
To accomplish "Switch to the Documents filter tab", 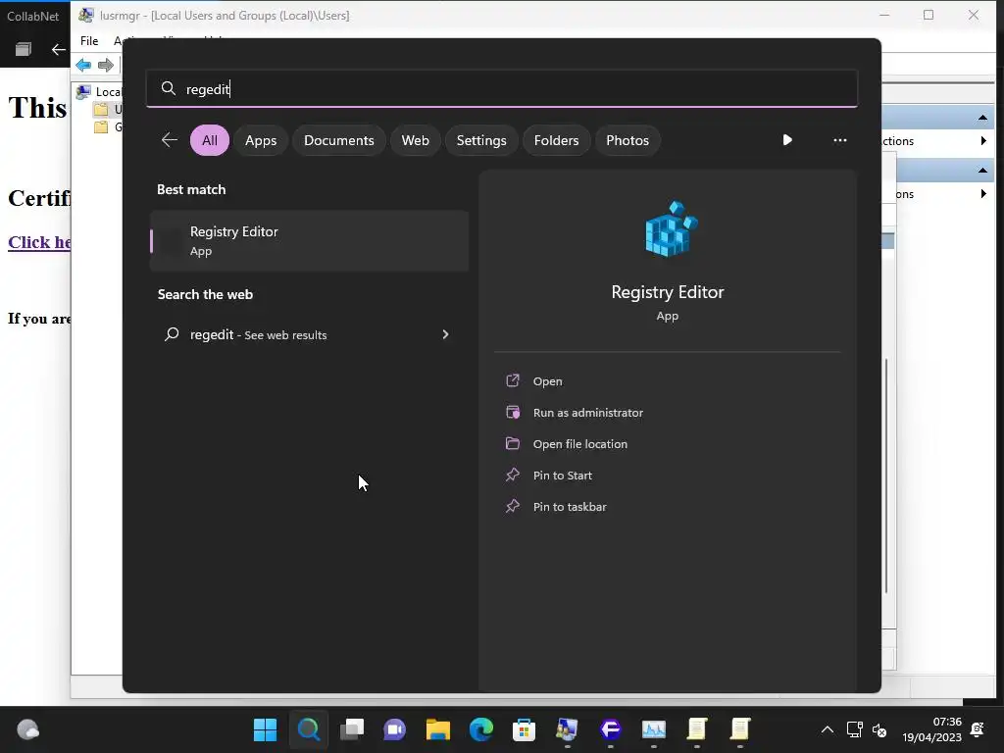I will [x=338, y=140].
